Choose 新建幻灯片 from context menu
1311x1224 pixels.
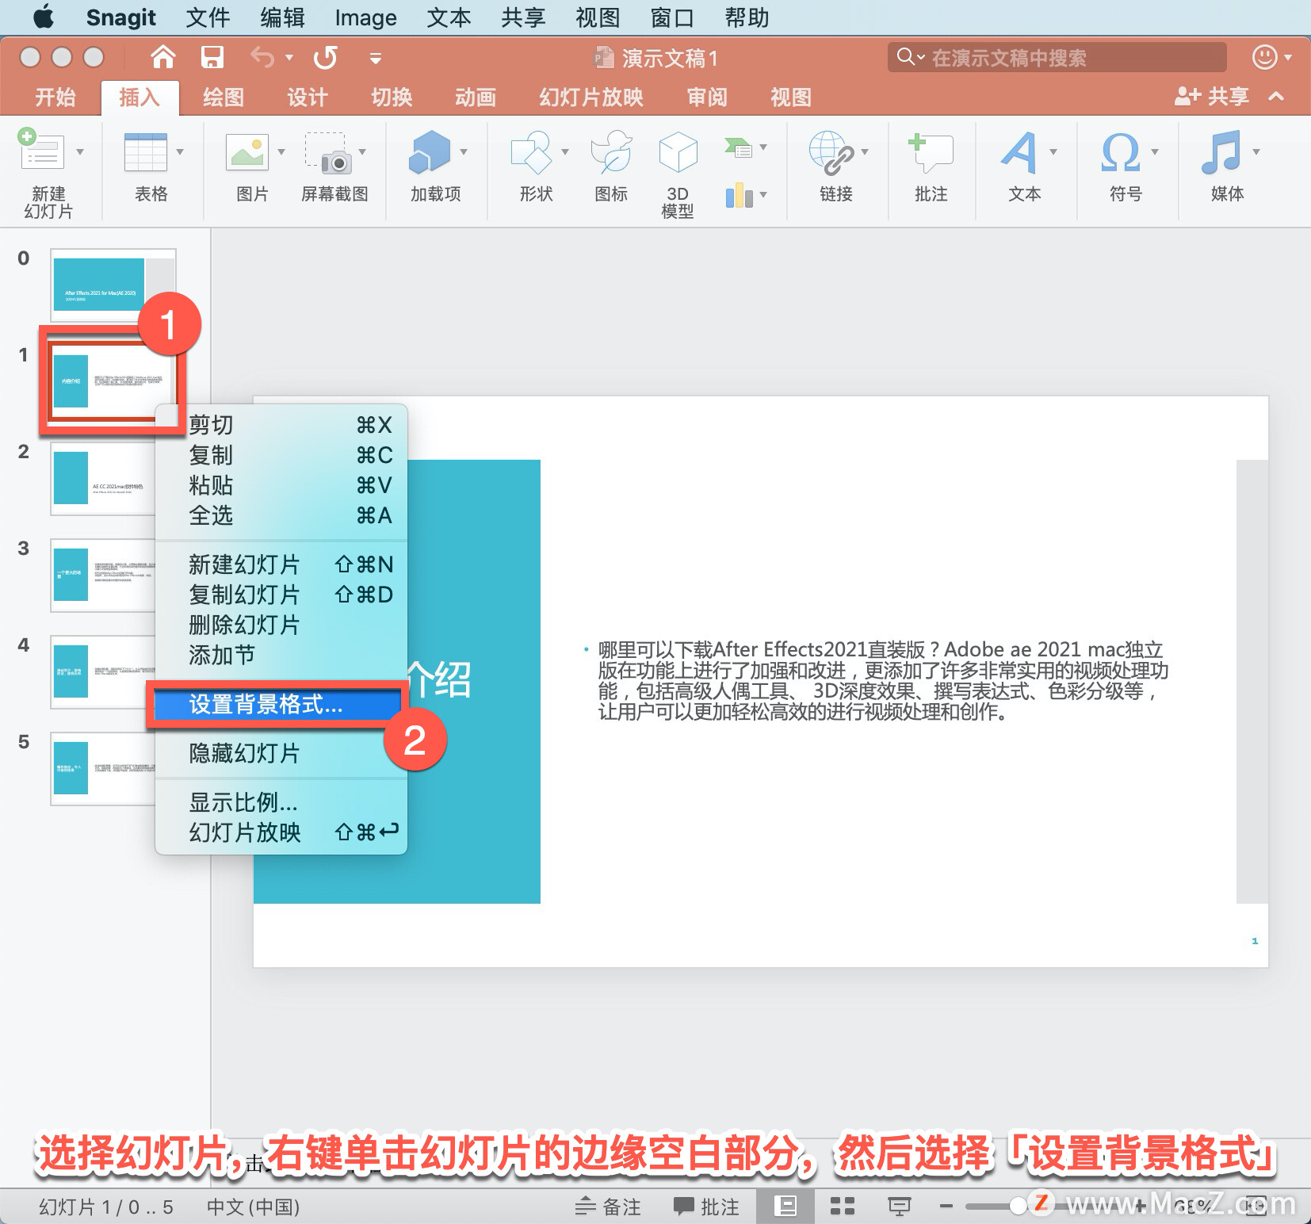[281, 564]
